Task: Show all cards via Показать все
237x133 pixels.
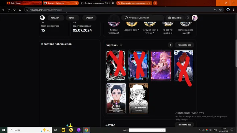Action: coord(184,45)
